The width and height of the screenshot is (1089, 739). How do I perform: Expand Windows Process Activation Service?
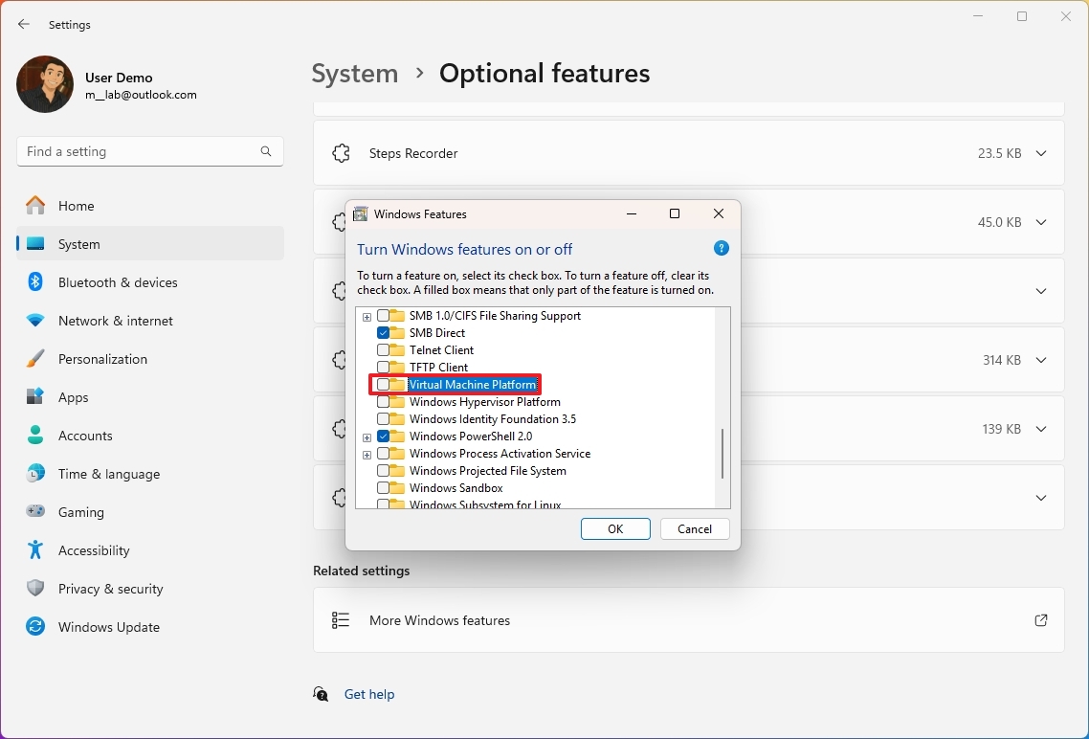click(x=367, y=453)
